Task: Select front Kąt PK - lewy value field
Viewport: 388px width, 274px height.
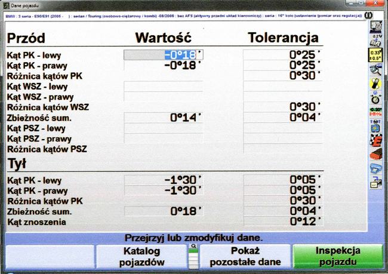Action: point(163,54)
